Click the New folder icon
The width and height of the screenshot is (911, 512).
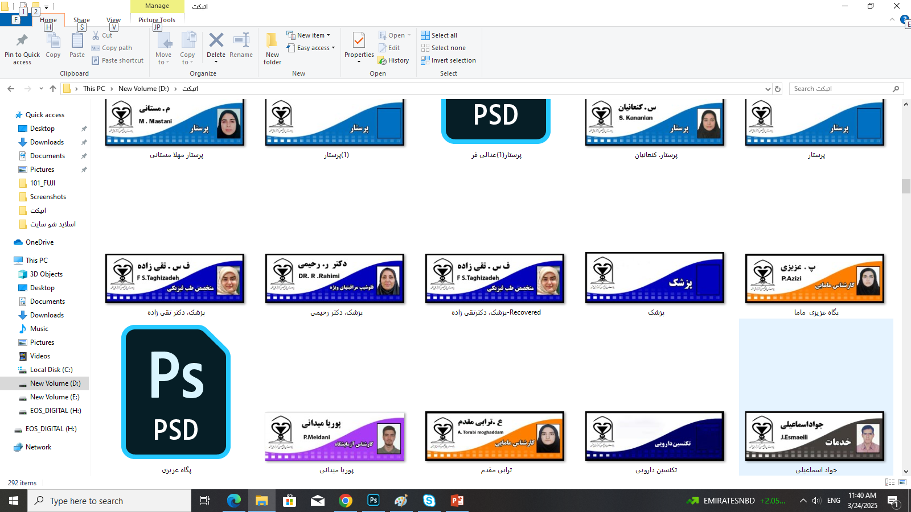tap(272, 41)
